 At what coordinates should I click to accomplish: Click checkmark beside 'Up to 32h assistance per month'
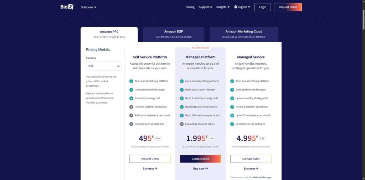(232, 115)
